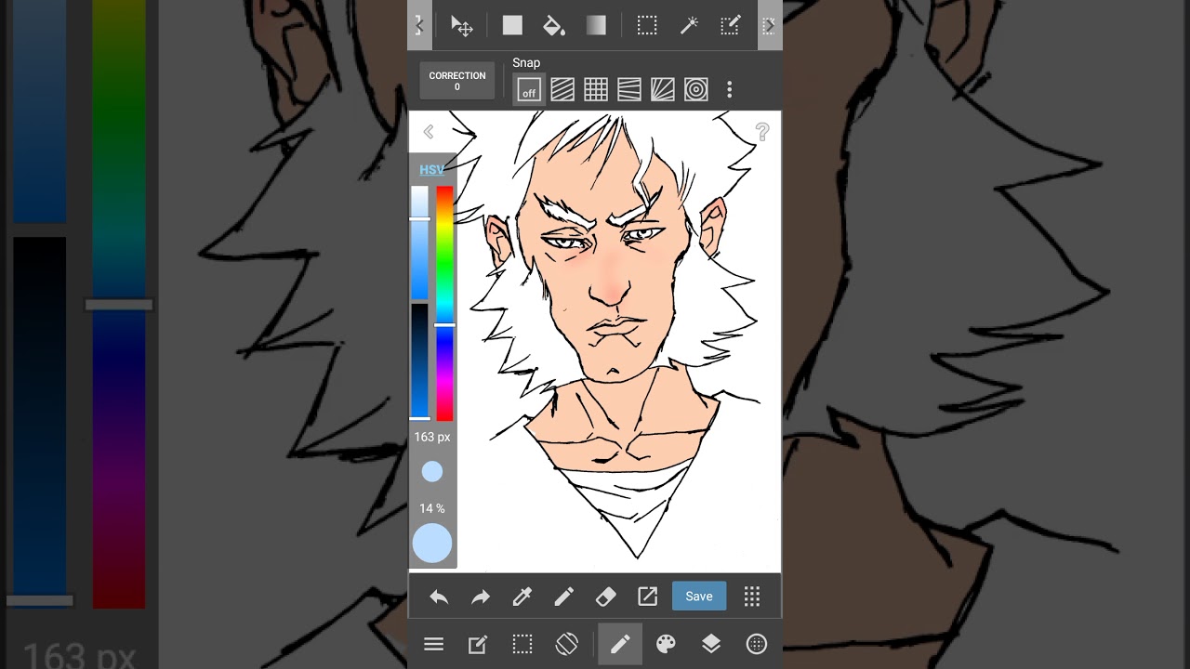Select the Select Pen tool
1190x669 pixels.
tap(731, 26)
